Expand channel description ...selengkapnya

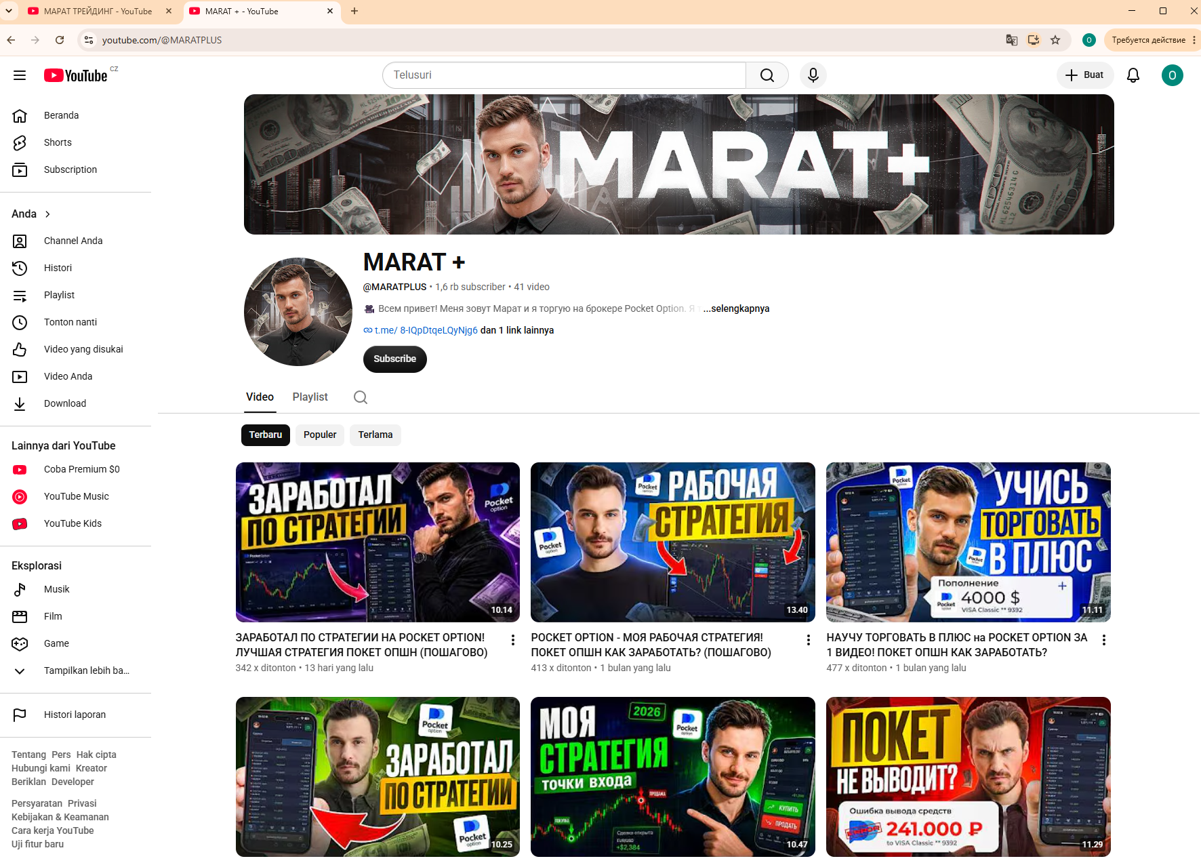tap(736, 308)
